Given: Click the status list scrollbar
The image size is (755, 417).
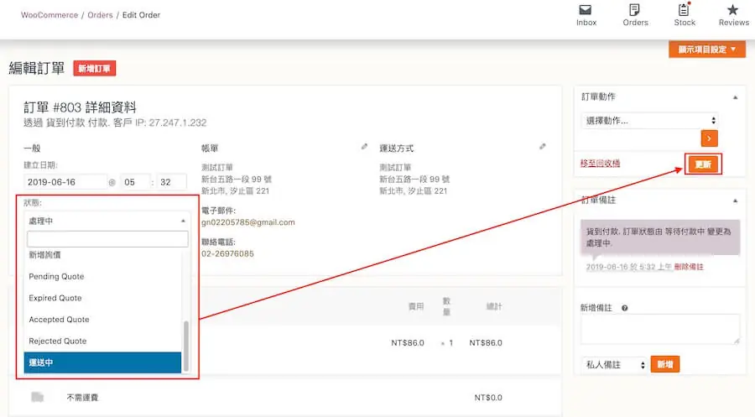Looking at the screenshot, I should [186, 346].
